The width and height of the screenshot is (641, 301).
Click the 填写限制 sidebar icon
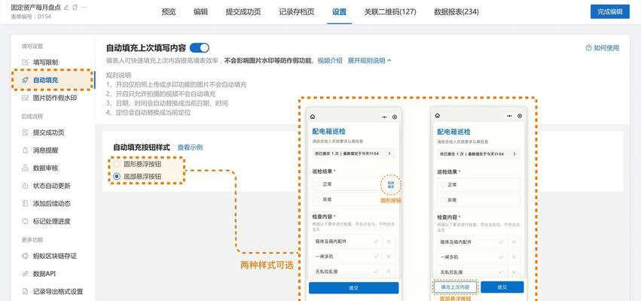coord(25,62)
